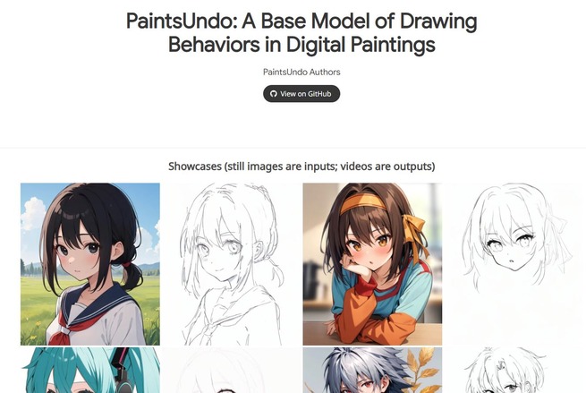The width and height of the screenshot is (586, 393).
Task: Play the sketch video of the ribbon-haired girl
Action: click(x=514, y=264)
